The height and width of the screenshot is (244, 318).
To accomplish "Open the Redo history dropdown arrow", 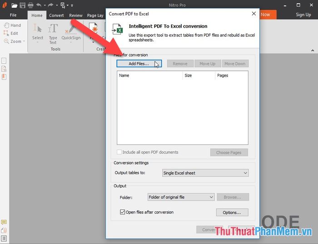I will [57, 5].
